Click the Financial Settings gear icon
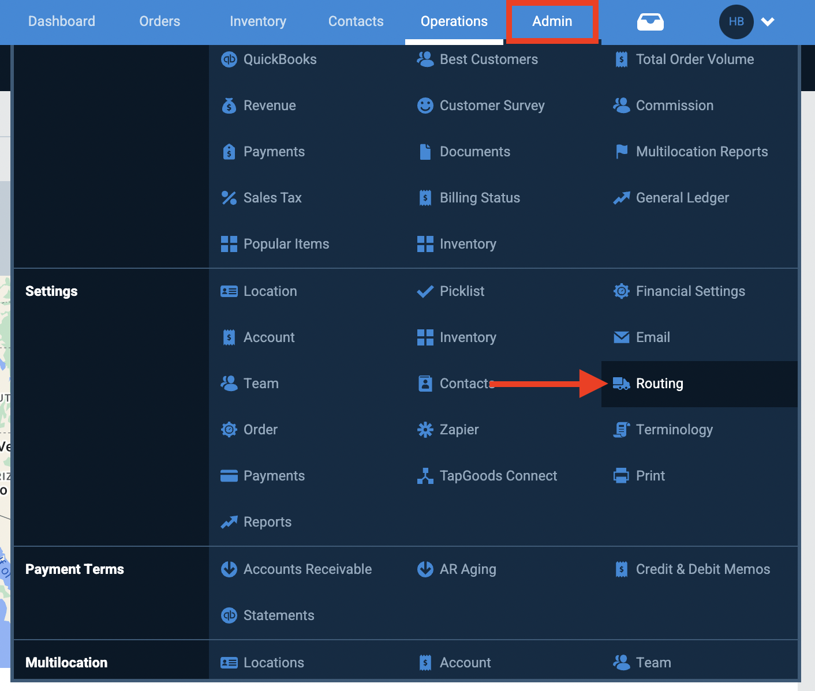Image resolution: width=815 pixels, height=691 pixels. (622, 291)
